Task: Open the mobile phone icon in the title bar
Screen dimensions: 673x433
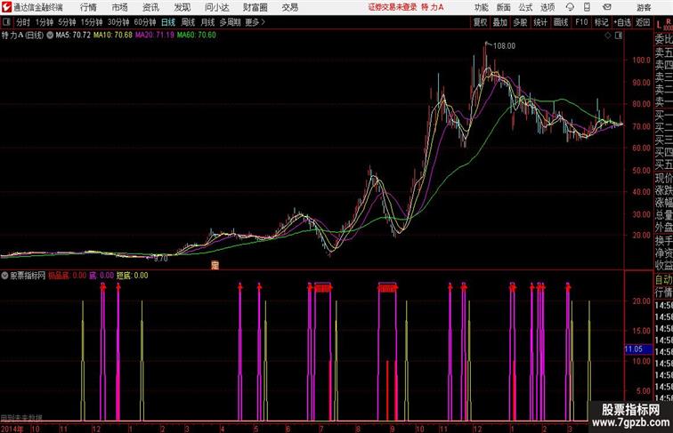Action: [587, 7]
